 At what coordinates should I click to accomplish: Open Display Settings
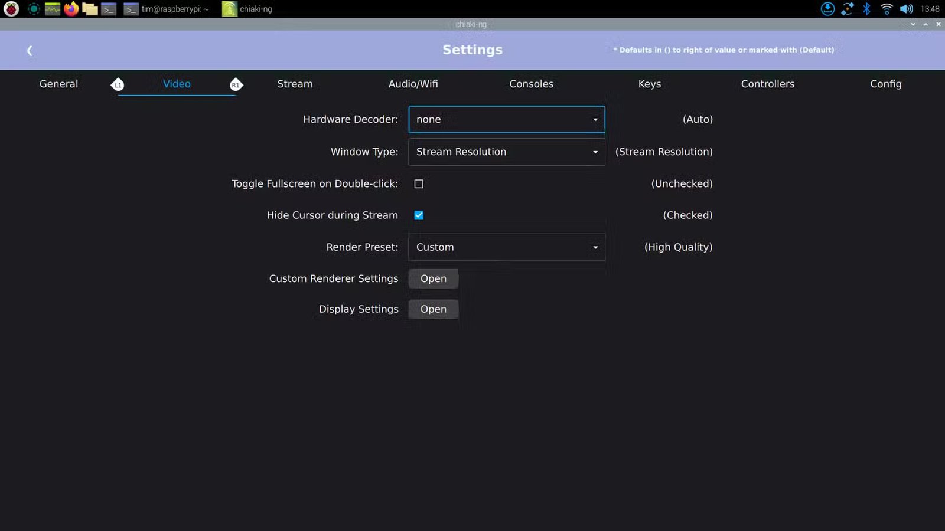point(433,309)
